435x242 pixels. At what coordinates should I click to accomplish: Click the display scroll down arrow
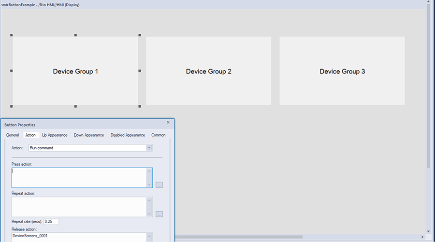pos(428,231)
